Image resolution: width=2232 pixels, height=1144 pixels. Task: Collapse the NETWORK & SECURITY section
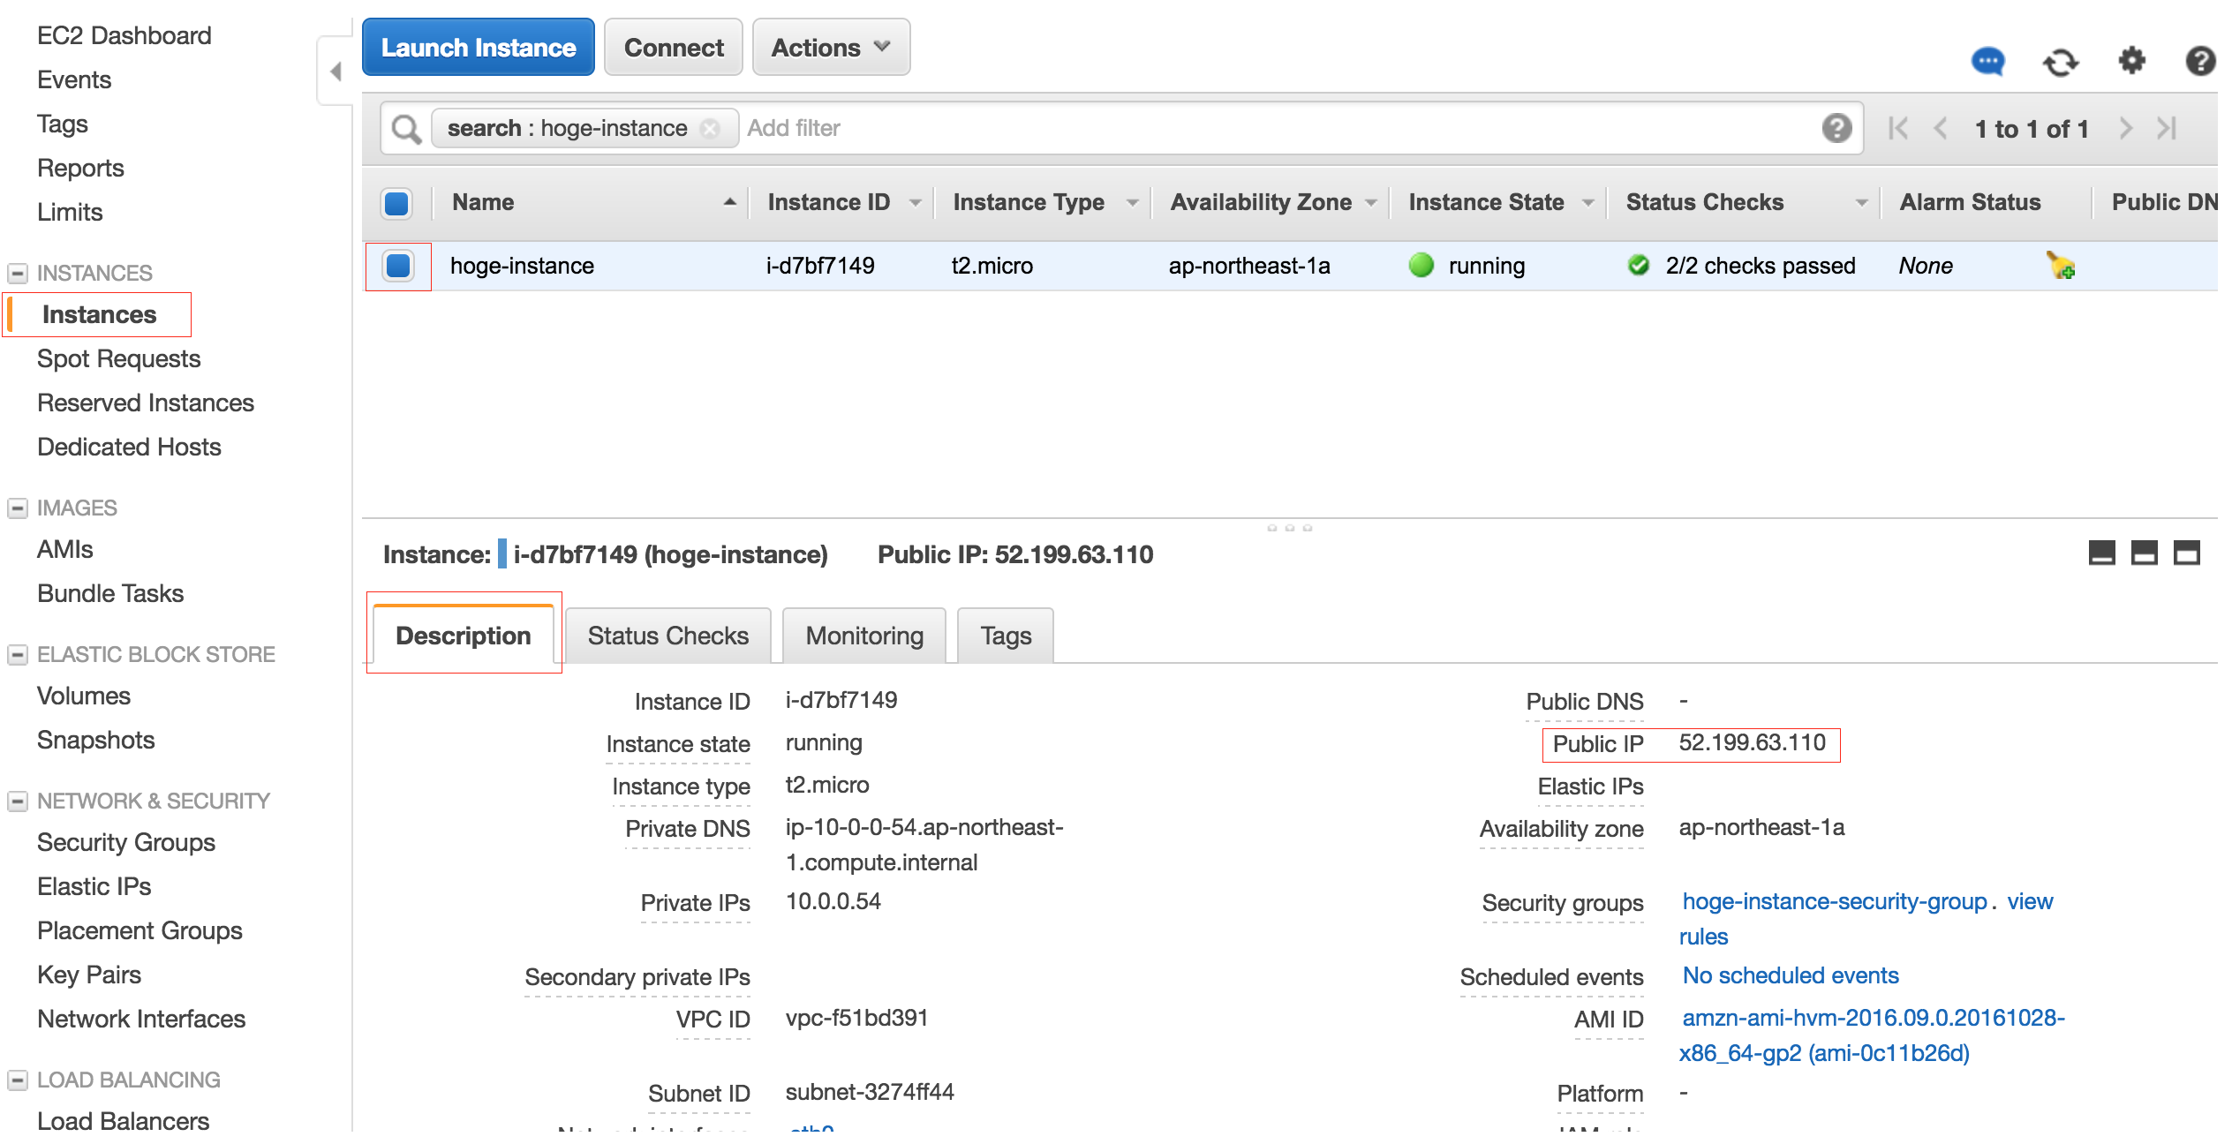coord(17,801)
